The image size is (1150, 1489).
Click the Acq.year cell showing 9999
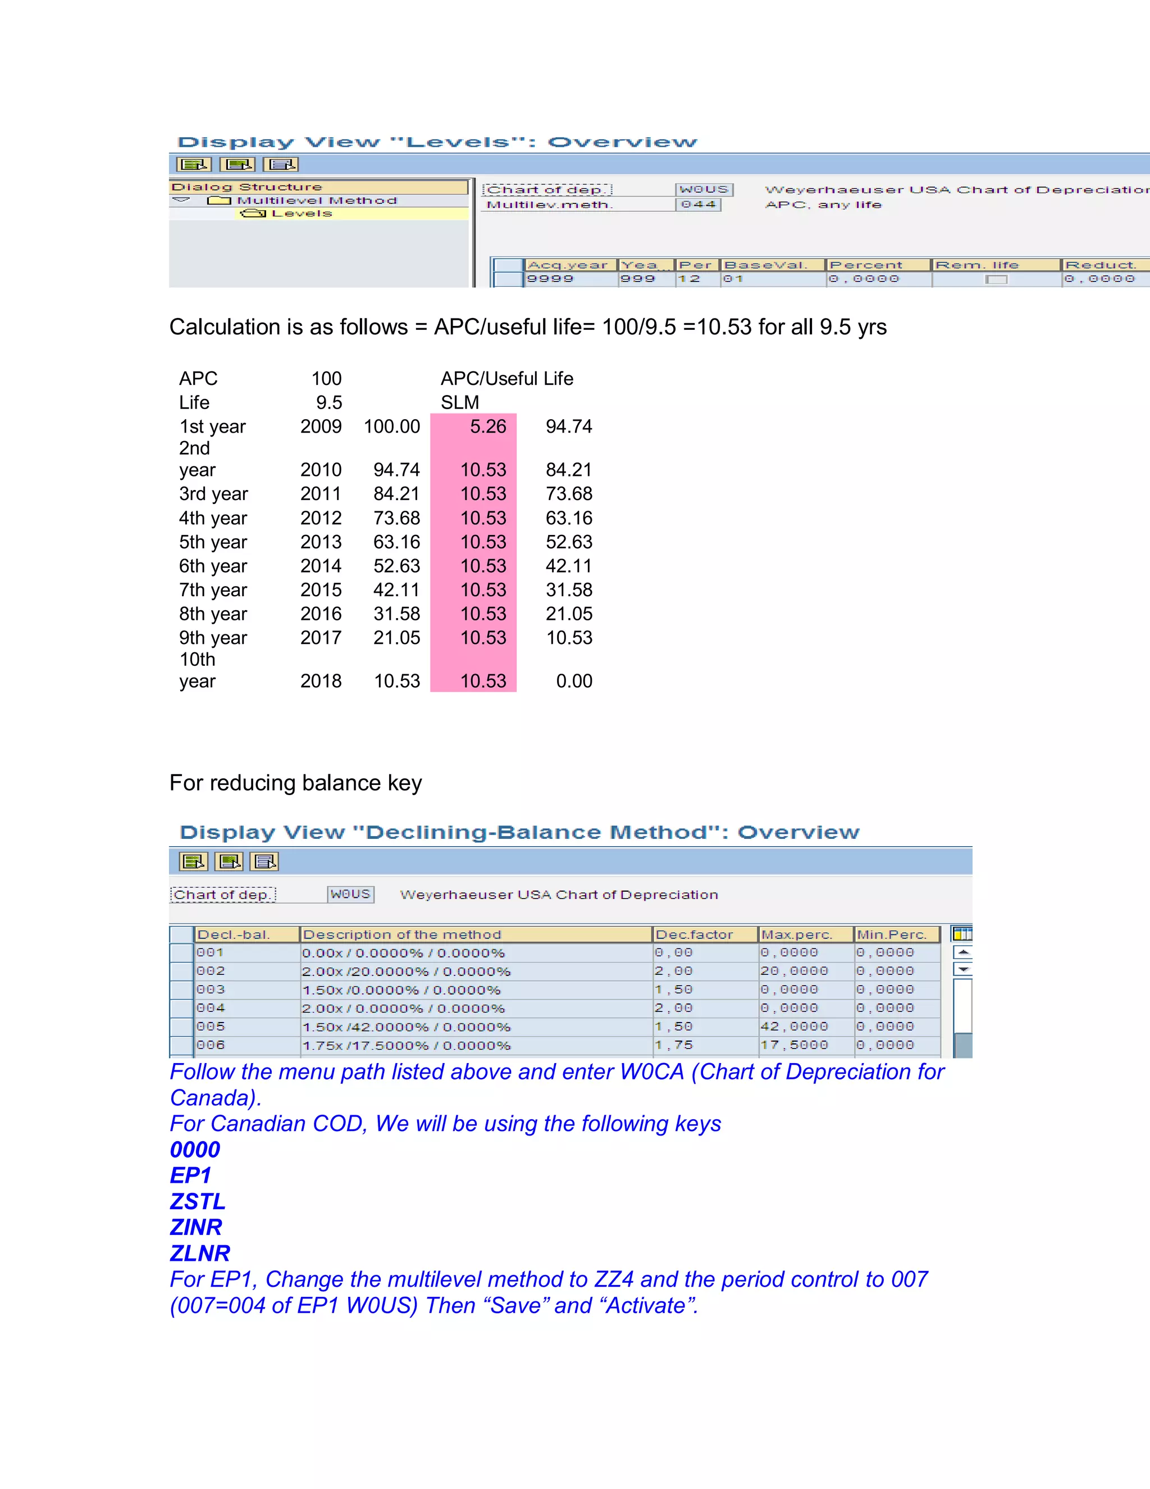click(x=571, y=279)
